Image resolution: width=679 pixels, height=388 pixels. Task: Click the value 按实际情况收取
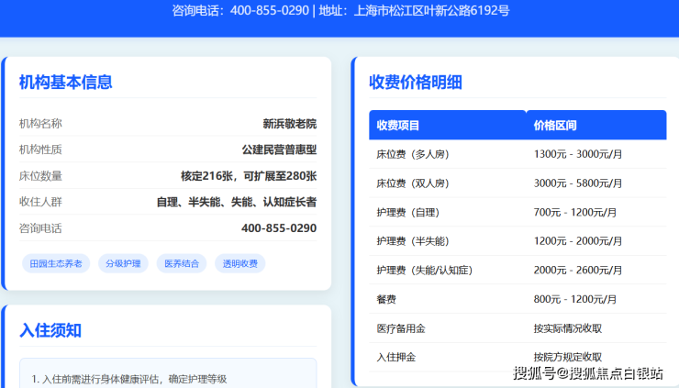point(568,328)
